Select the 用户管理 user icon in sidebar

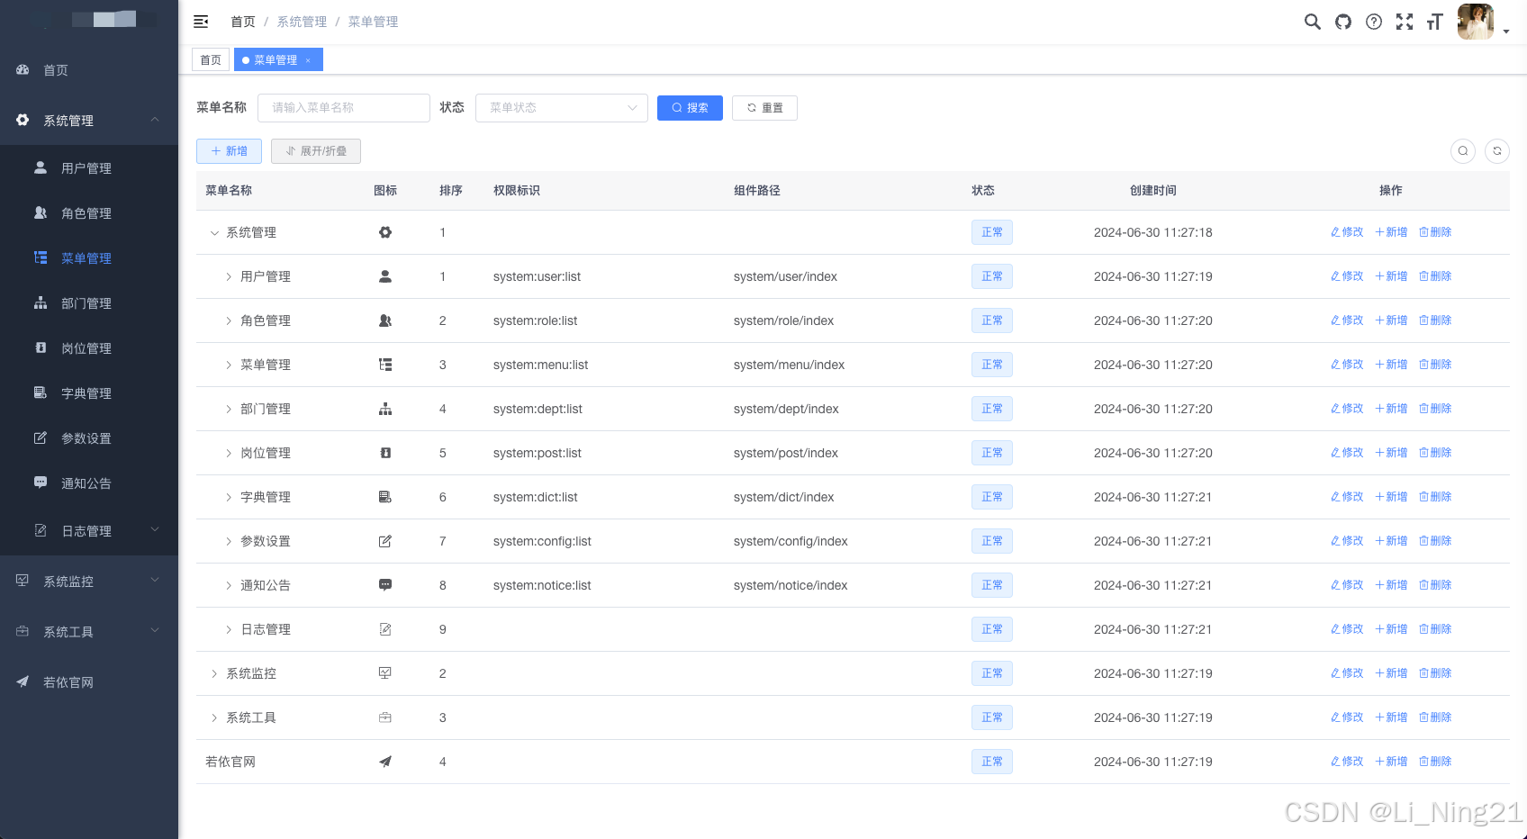pyautogui.click(x=40, y=167)
